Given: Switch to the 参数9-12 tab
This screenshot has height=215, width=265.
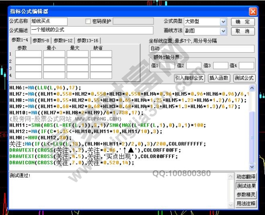Looking at the screenshot, I should coord(63,41).
